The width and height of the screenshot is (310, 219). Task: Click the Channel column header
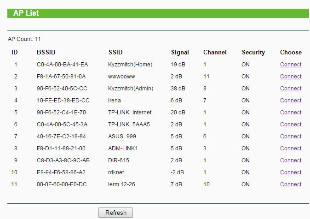point(215,53)
